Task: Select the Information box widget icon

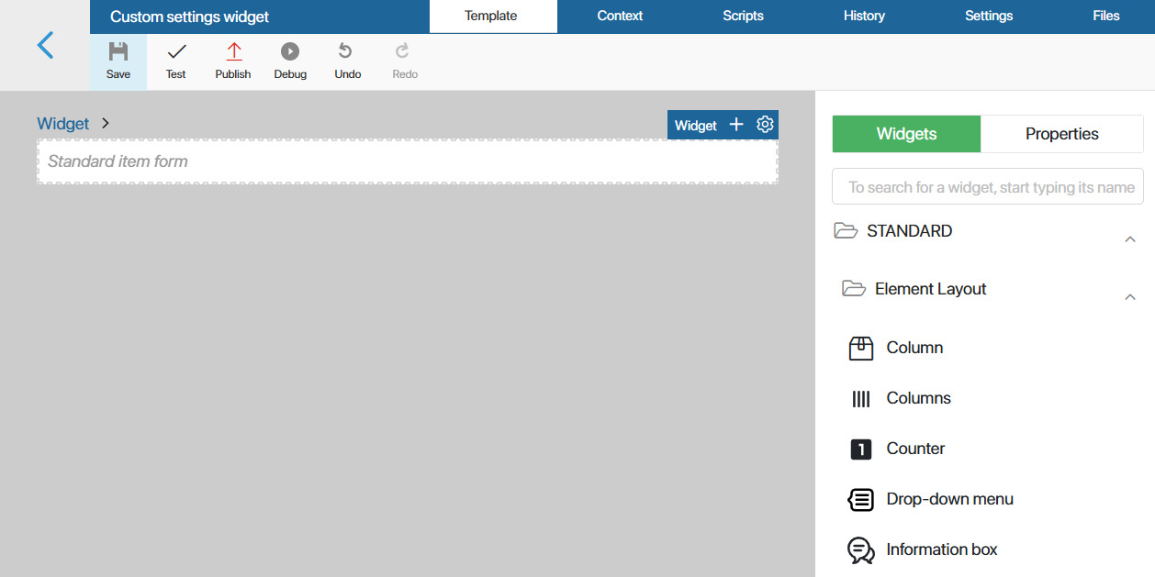Action: 860,549
